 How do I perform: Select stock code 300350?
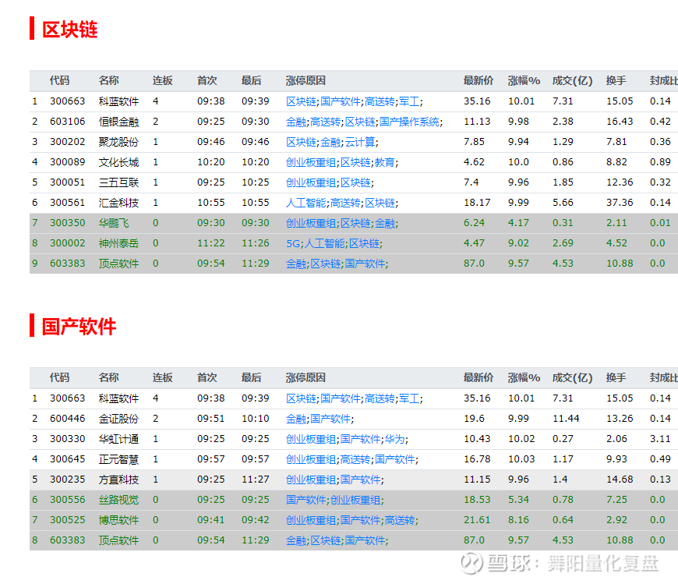68,223
